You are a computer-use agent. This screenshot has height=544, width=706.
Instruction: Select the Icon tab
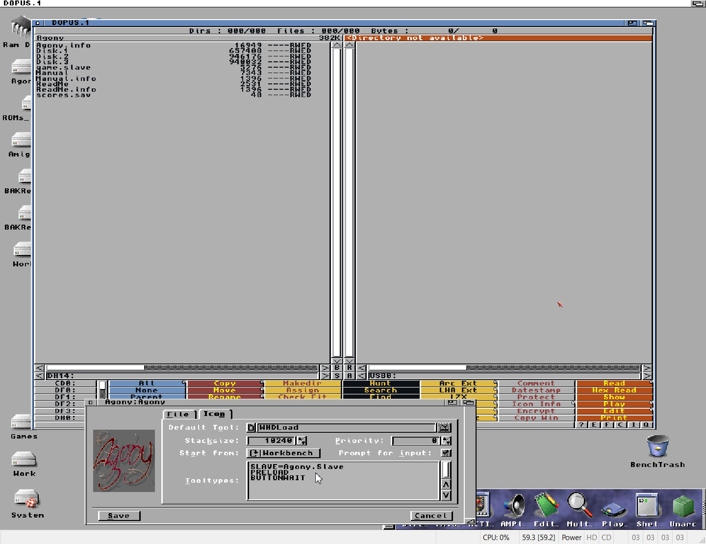(215, 414)
